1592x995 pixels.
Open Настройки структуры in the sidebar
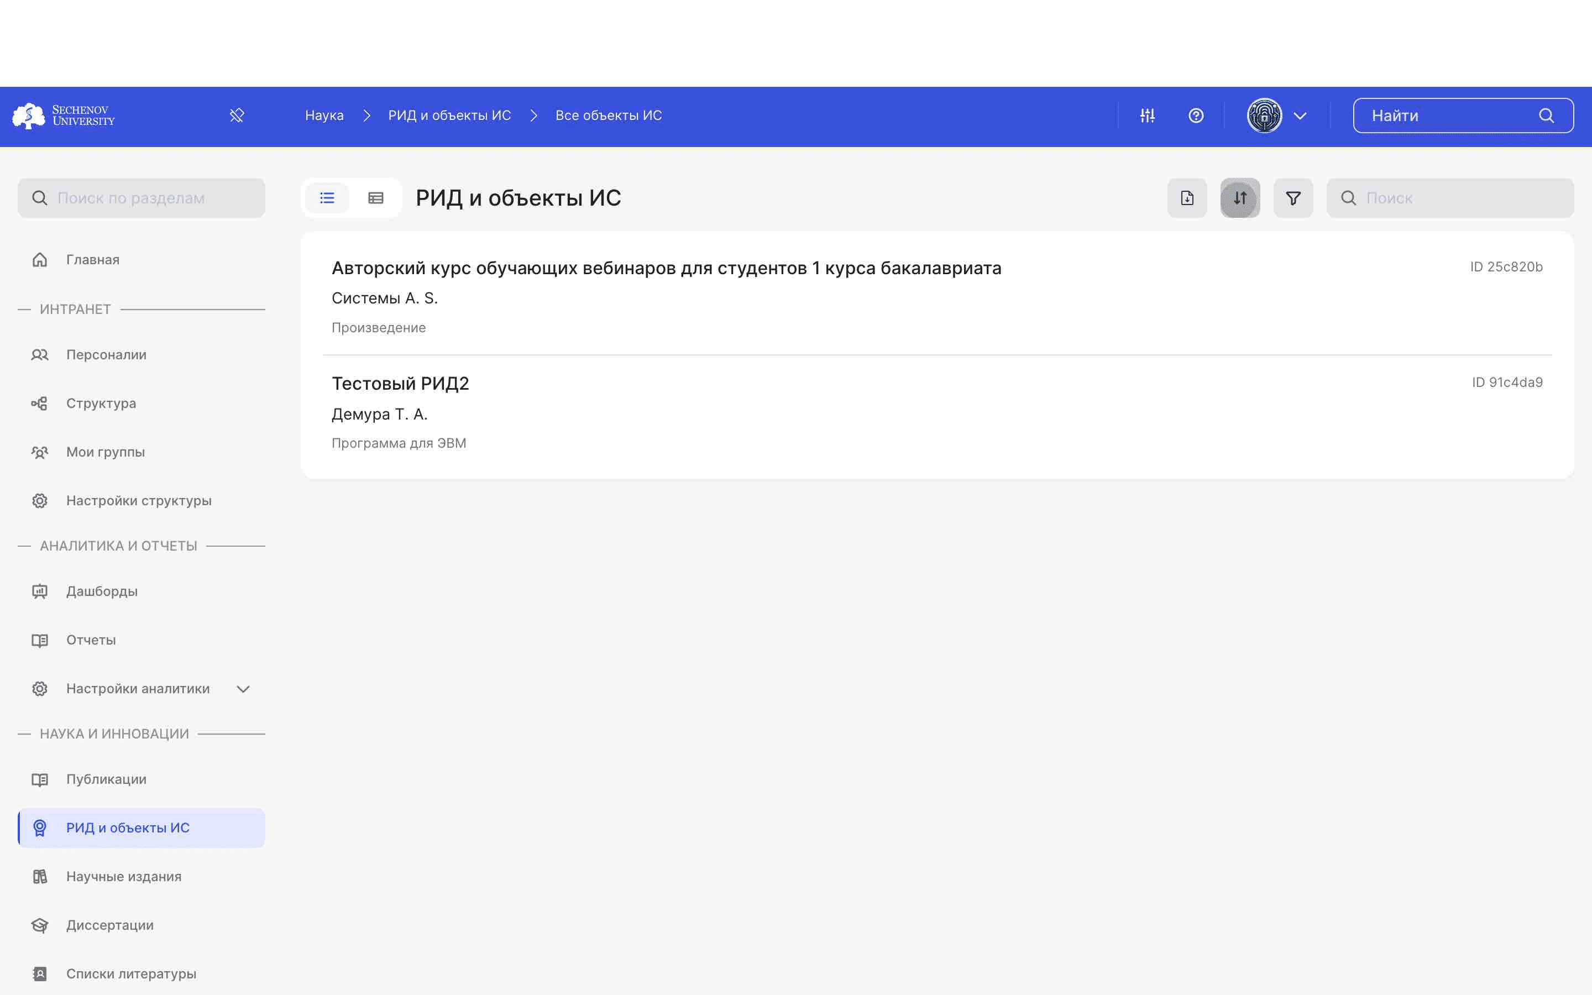click(x=142, y=501)
